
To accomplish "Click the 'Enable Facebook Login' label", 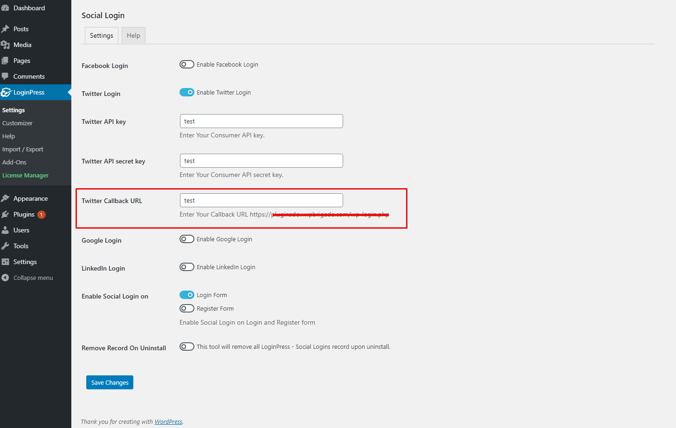I will coord(228,65).
